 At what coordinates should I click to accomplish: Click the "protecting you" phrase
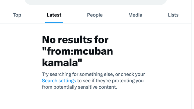(x=128, y=81)
